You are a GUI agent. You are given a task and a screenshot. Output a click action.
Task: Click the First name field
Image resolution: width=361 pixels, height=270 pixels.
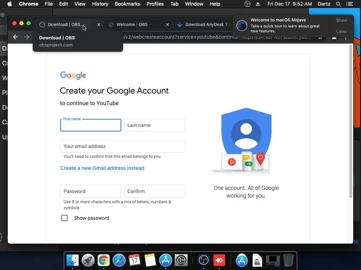click(x=91, y=125)
